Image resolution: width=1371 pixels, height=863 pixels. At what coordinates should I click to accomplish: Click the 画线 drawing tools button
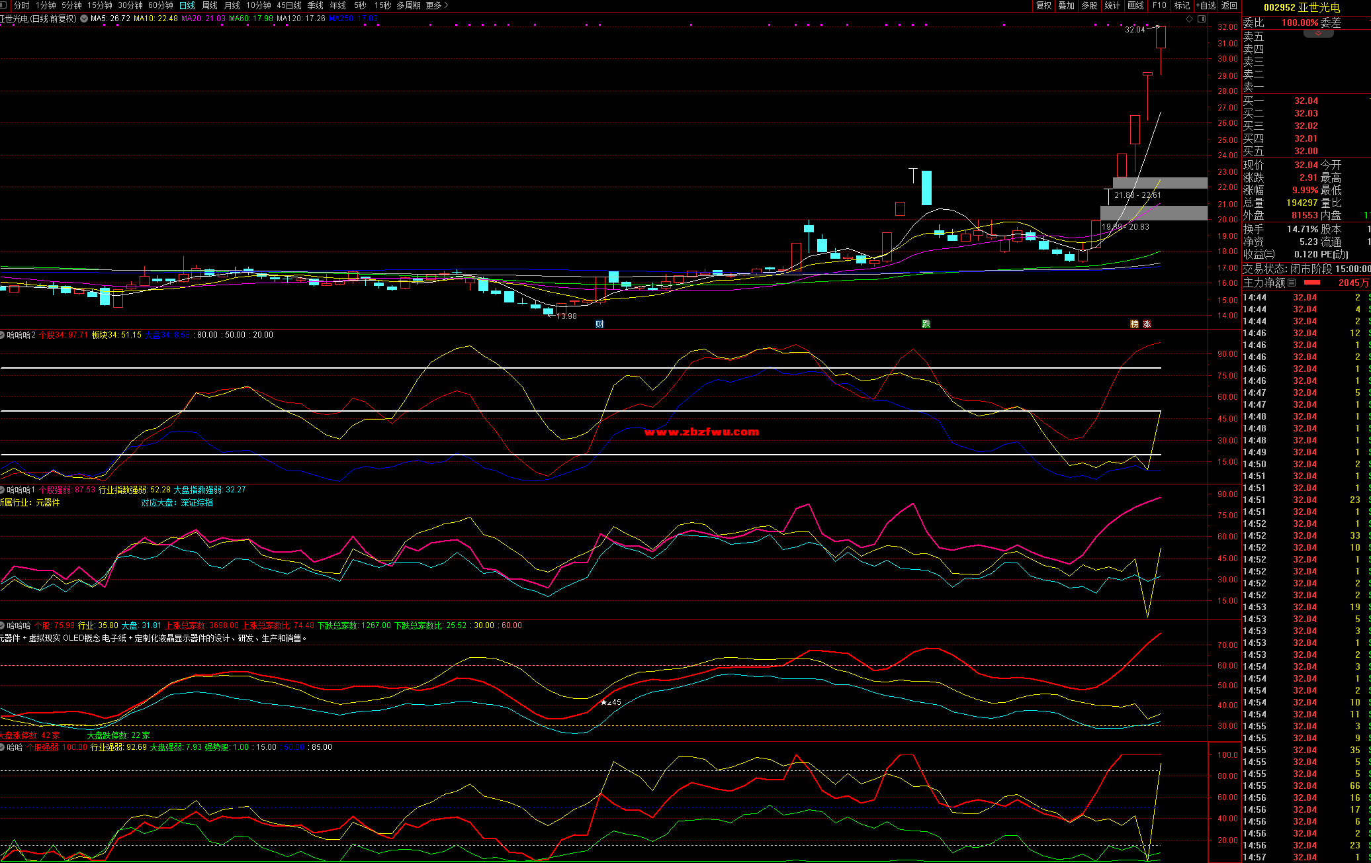(1136, 5)
